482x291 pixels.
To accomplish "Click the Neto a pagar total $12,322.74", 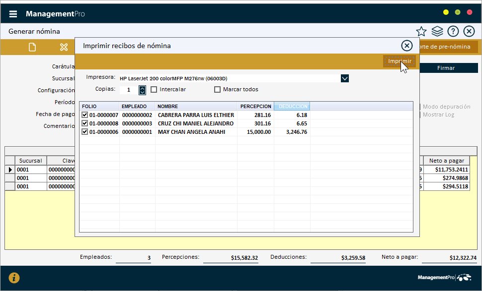I will pyautogui.click(x=449, y=258).
